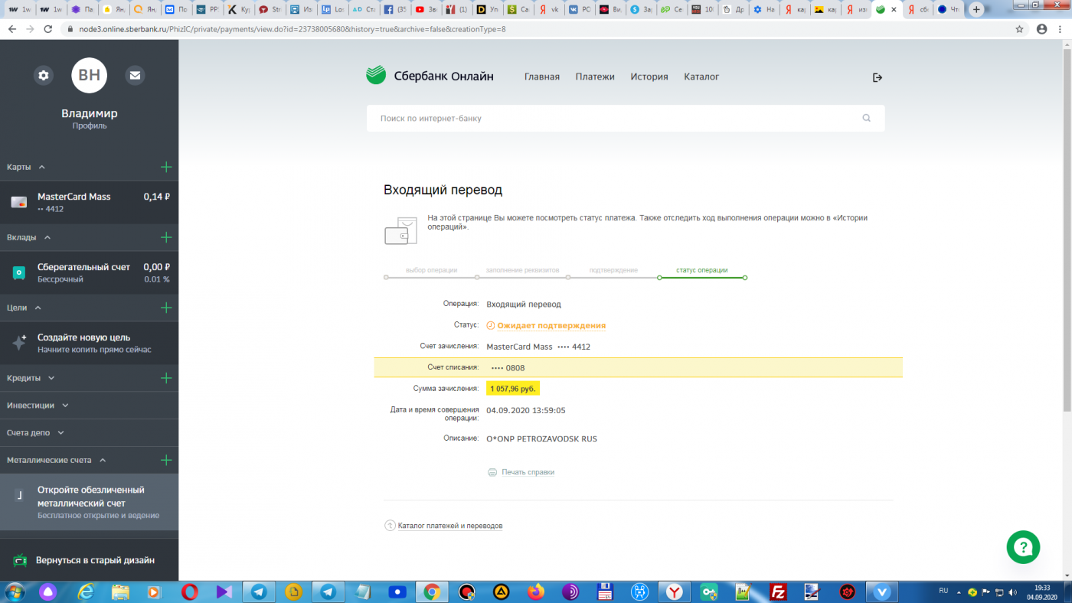Click the Сберегательный счет safe icon

pos(19,272)
